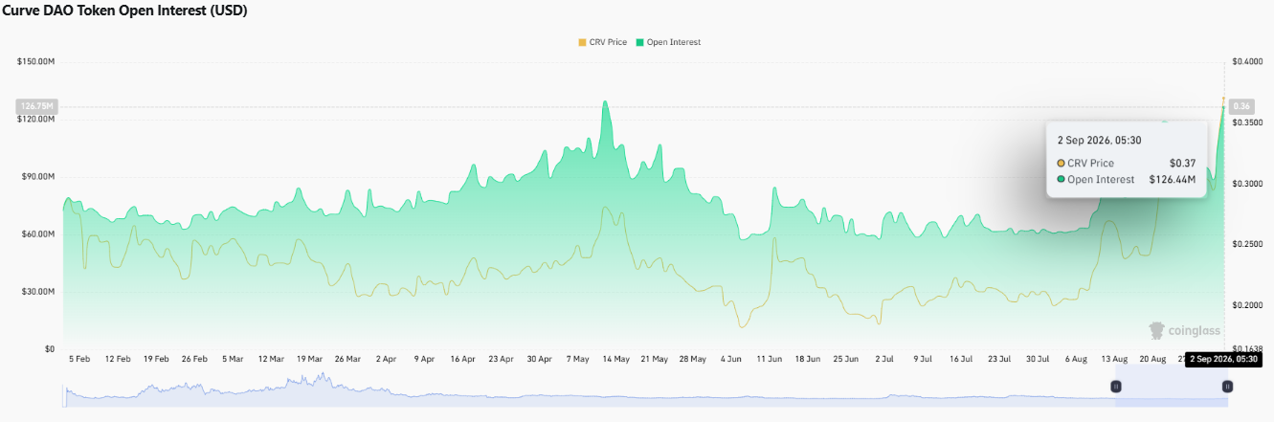The image size is (1274, 422).
Task: Click the 14 May x-axis date label
Action: pos(615,359)
